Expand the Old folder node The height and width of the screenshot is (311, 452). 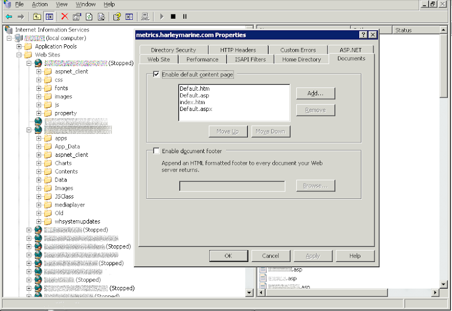[x=38, y=213]
